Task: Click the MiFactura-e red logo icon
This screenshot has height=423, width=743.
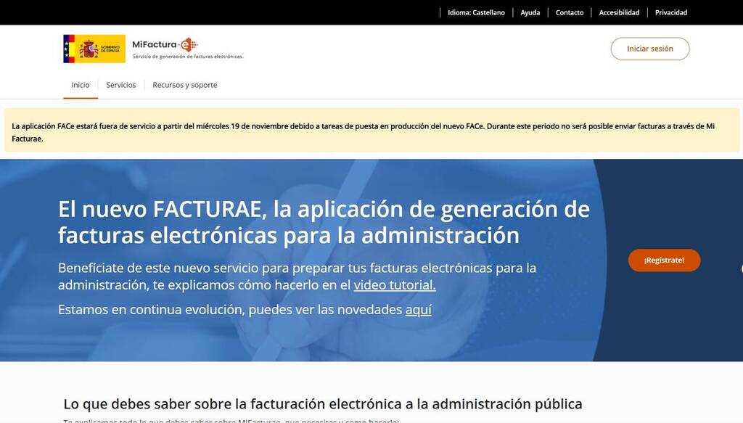Action: 188,44
